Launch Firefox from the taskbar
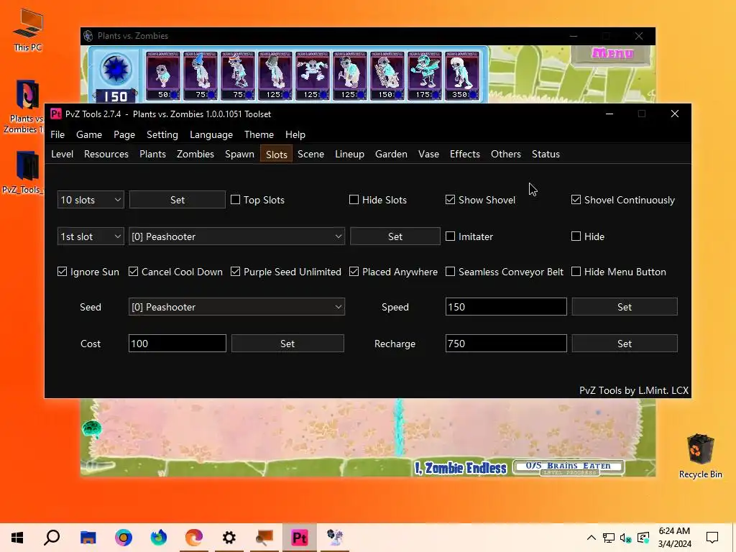The height and width of the screenshot is (552, 736). coord(159,538)
